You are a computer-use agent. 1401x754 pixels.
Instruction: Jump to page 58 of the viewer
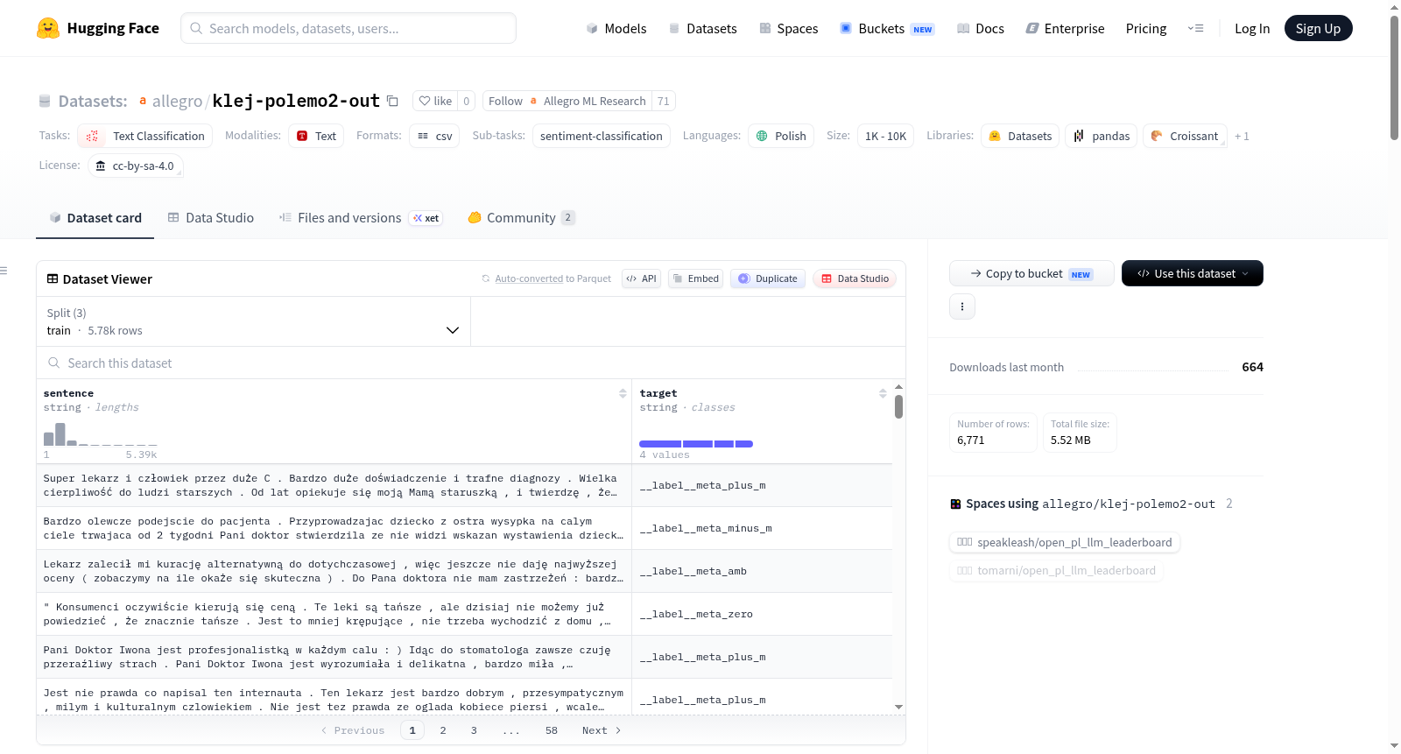pos(552,730)
